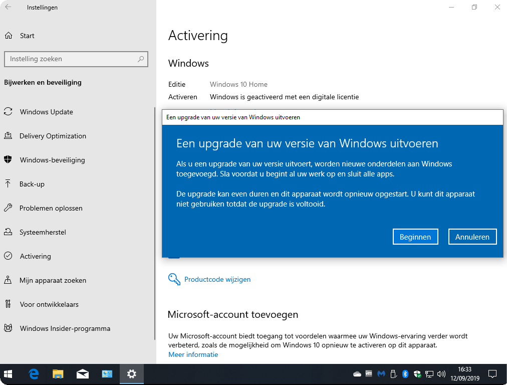This screenshot has height=385, width=507.
Task: Open Windows Update settings
Action: [x=46, y=112]
